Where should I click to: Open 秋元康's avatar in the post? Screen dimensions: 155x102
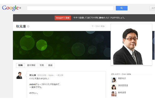coord(19,76)
